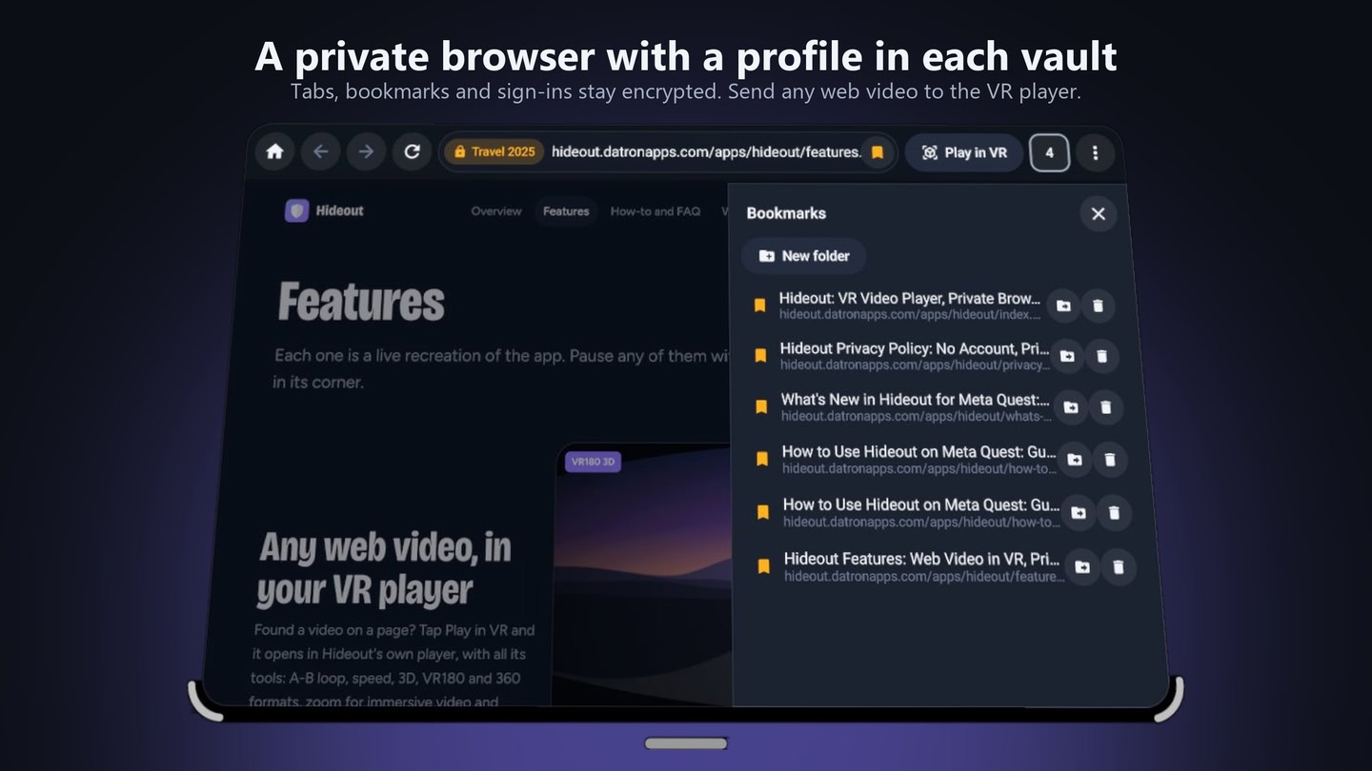Click the back arrow in the browser toolbar

pyautogui.click(x=320, y=151)
